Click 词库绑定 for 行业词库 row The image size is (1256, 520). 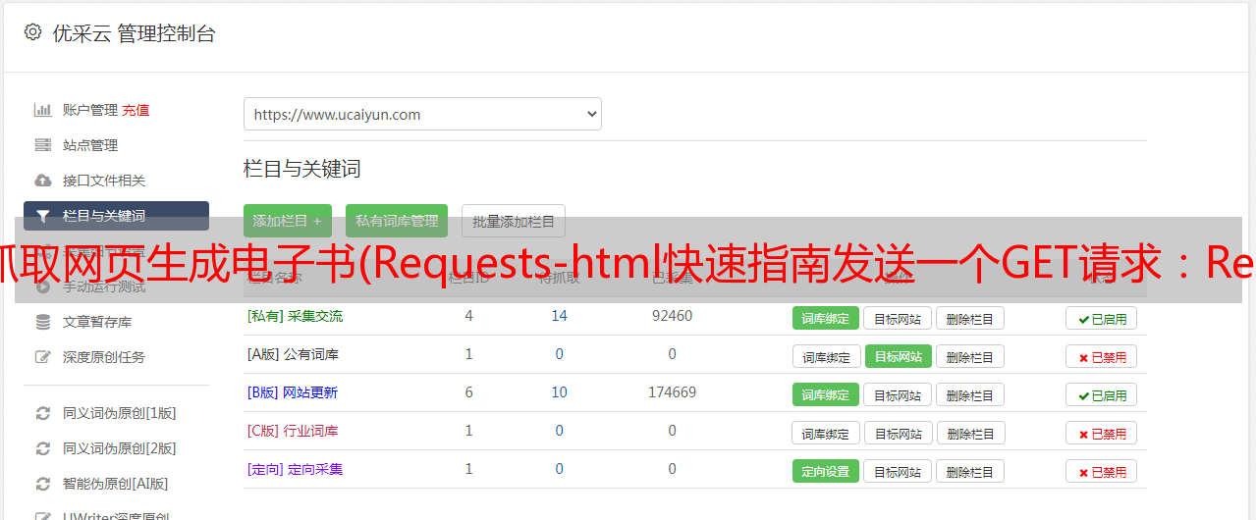(x=826, y=433)
